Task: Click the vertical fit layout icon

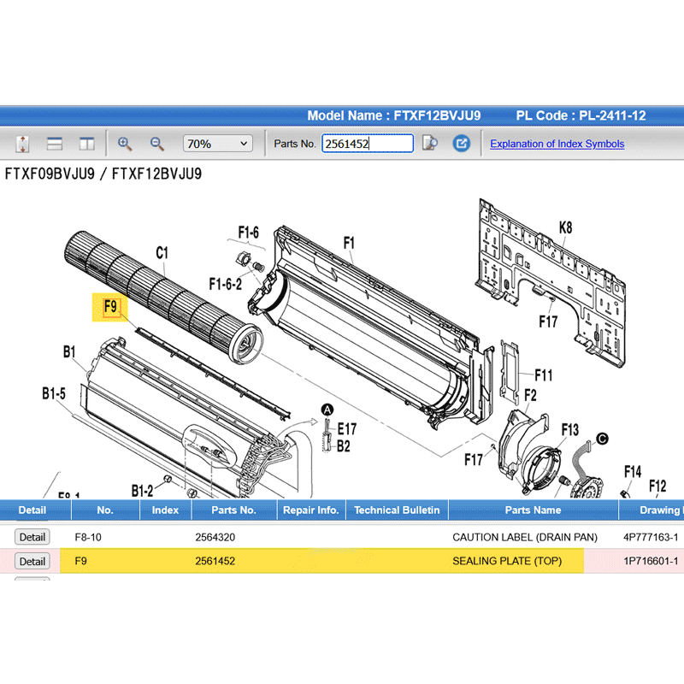Action: click(x=23, y=144)
